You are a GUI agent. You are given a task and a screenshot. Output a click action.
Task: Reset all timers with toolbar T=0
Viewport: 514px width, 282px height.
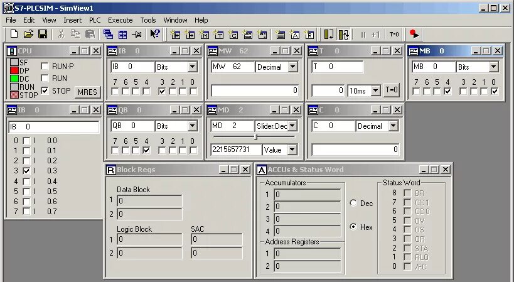[x=394, y=35]
